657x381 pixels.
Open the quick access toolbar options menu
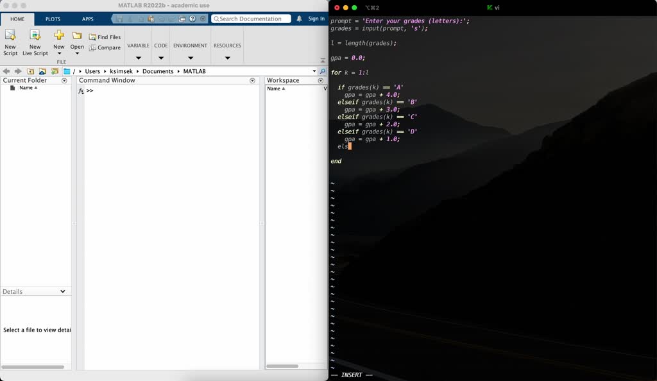pyautogui.click(x=203, y=19)
